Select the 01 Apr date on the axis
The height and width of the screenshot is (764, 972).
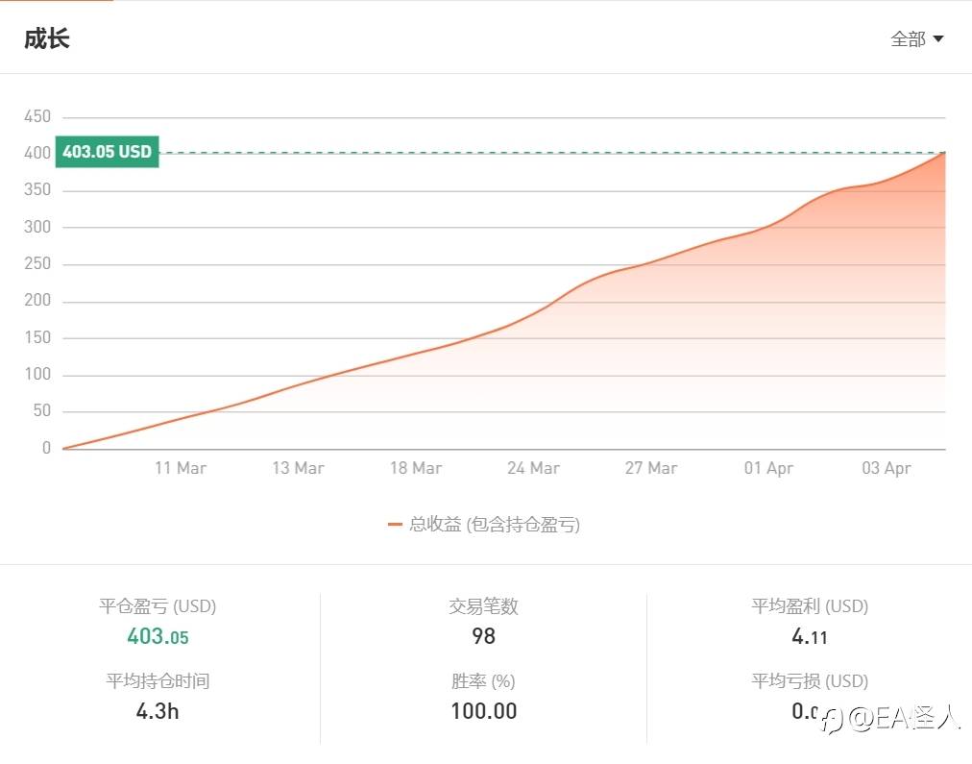pyautogui.click(x=768, y=468)
